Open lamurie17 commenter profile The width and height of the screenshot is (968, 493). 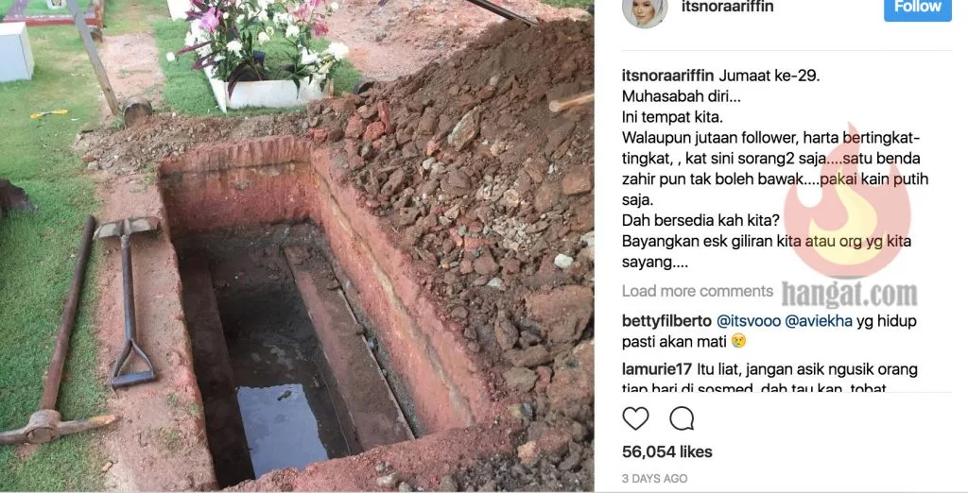(x=657, y=369)
